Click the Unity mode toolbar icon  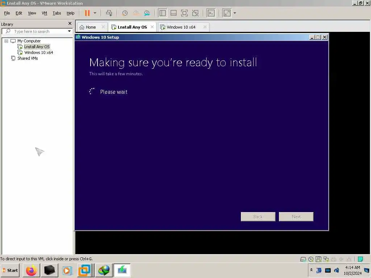click(195, 13)
